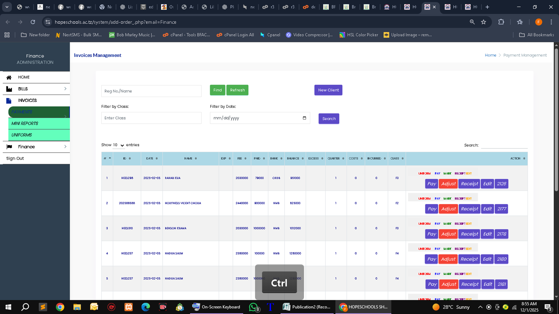This screenshot has width=559, height=314.
Task: Expand the BILLS submenu chevron
Action: [65, 89]
